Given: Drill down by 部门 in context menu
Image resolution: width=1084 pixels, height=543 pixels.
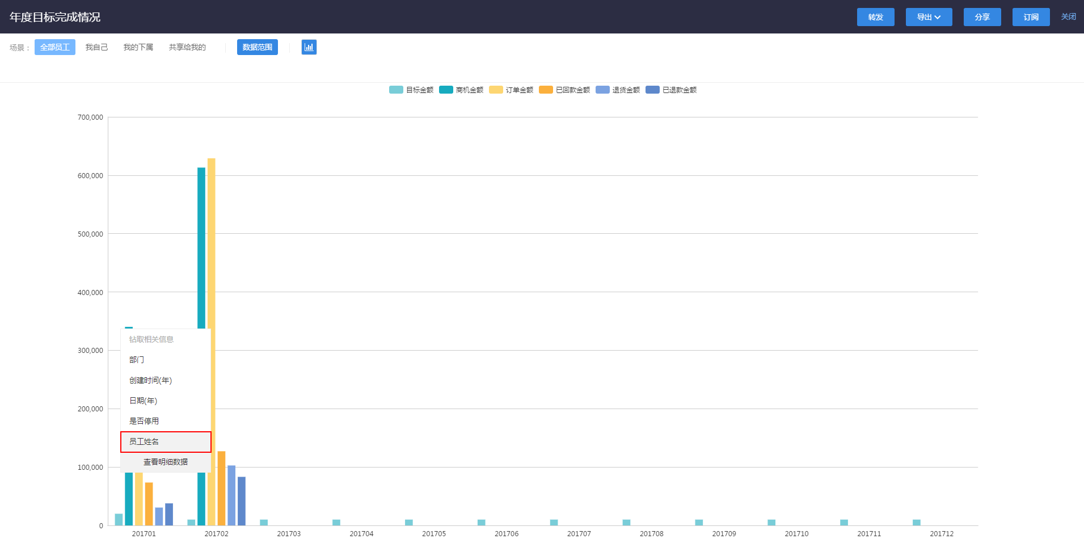Looking at the screenshot, I should (166, 360).
